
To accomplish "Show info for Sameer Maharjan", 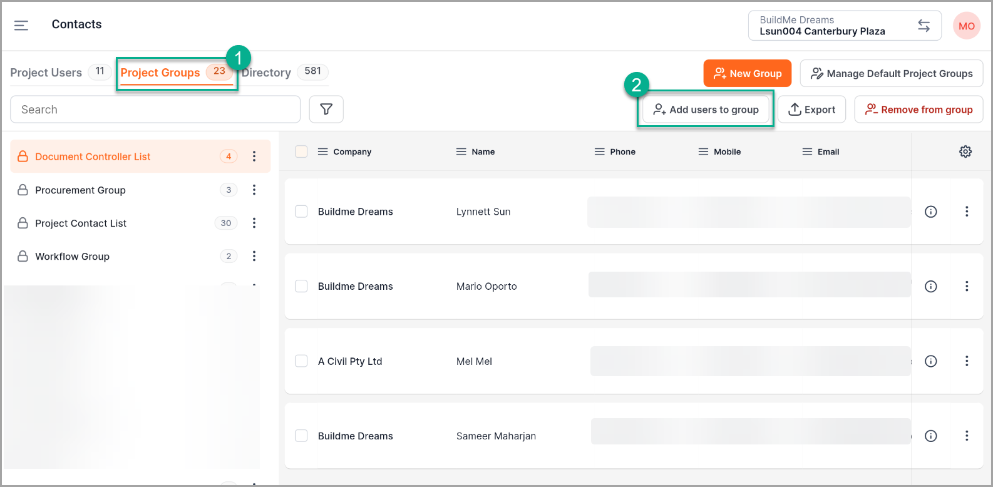I will tap(931, 436).
